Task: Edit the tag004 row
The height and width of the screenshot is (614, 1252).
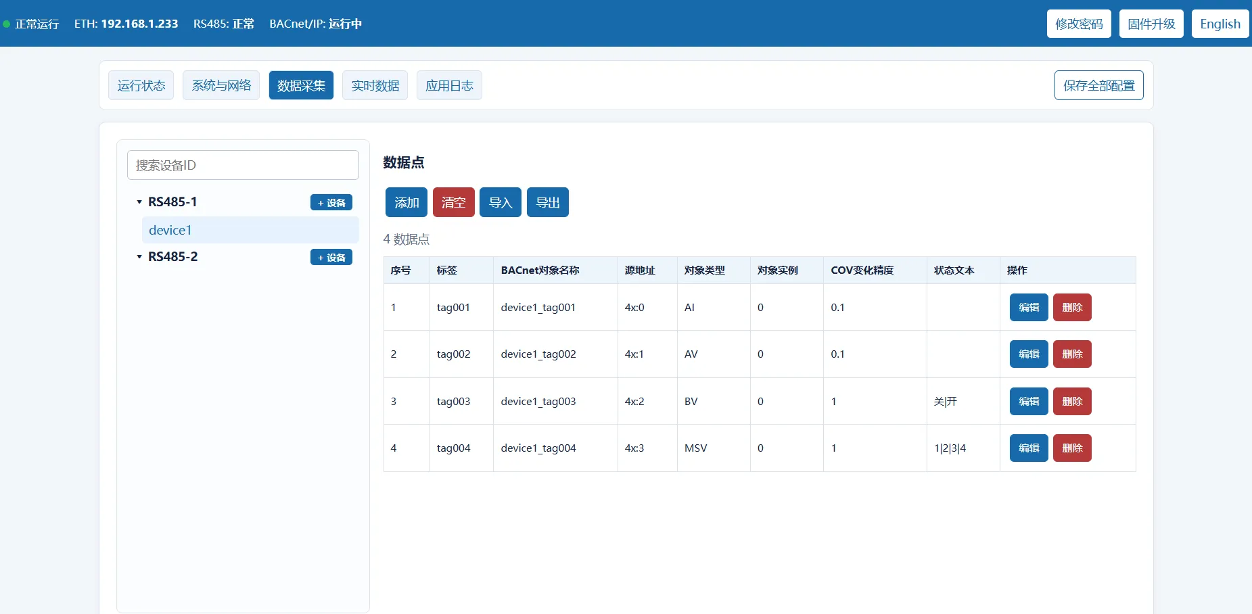Action: (1029, 448)
